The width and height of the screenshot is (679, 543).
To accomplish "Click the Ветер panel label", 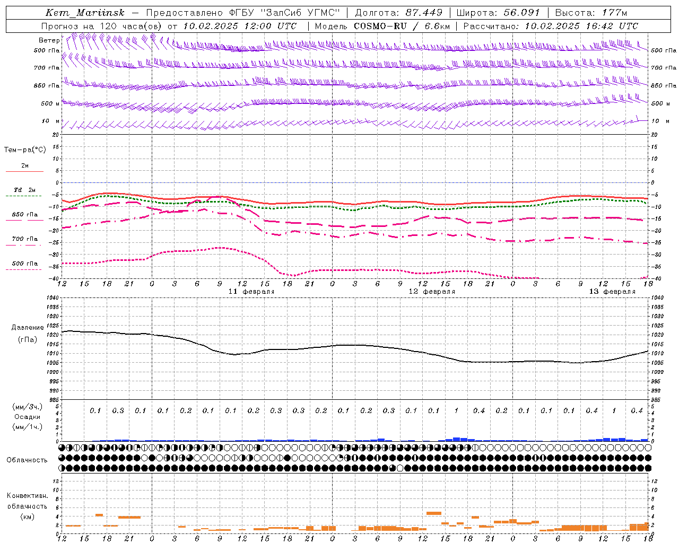I will (49, 40).
